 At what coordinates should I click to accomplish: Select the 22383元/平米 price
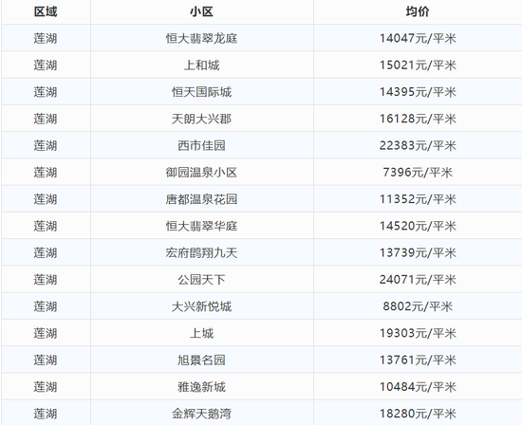[418, 145]
